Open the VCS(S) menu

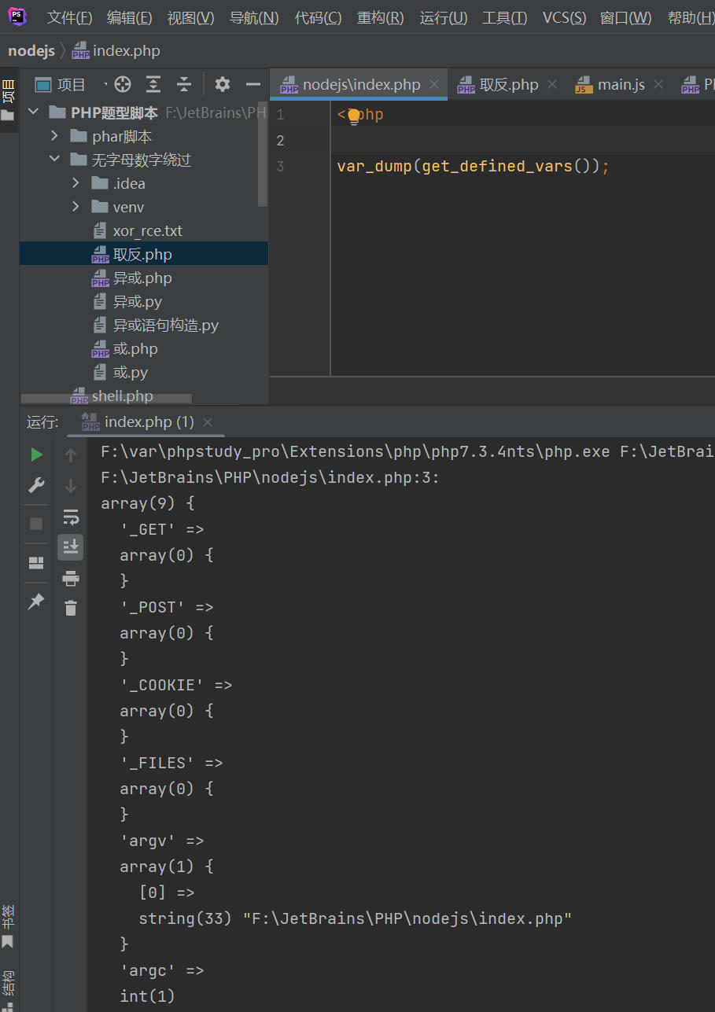[x=564, y=17]
